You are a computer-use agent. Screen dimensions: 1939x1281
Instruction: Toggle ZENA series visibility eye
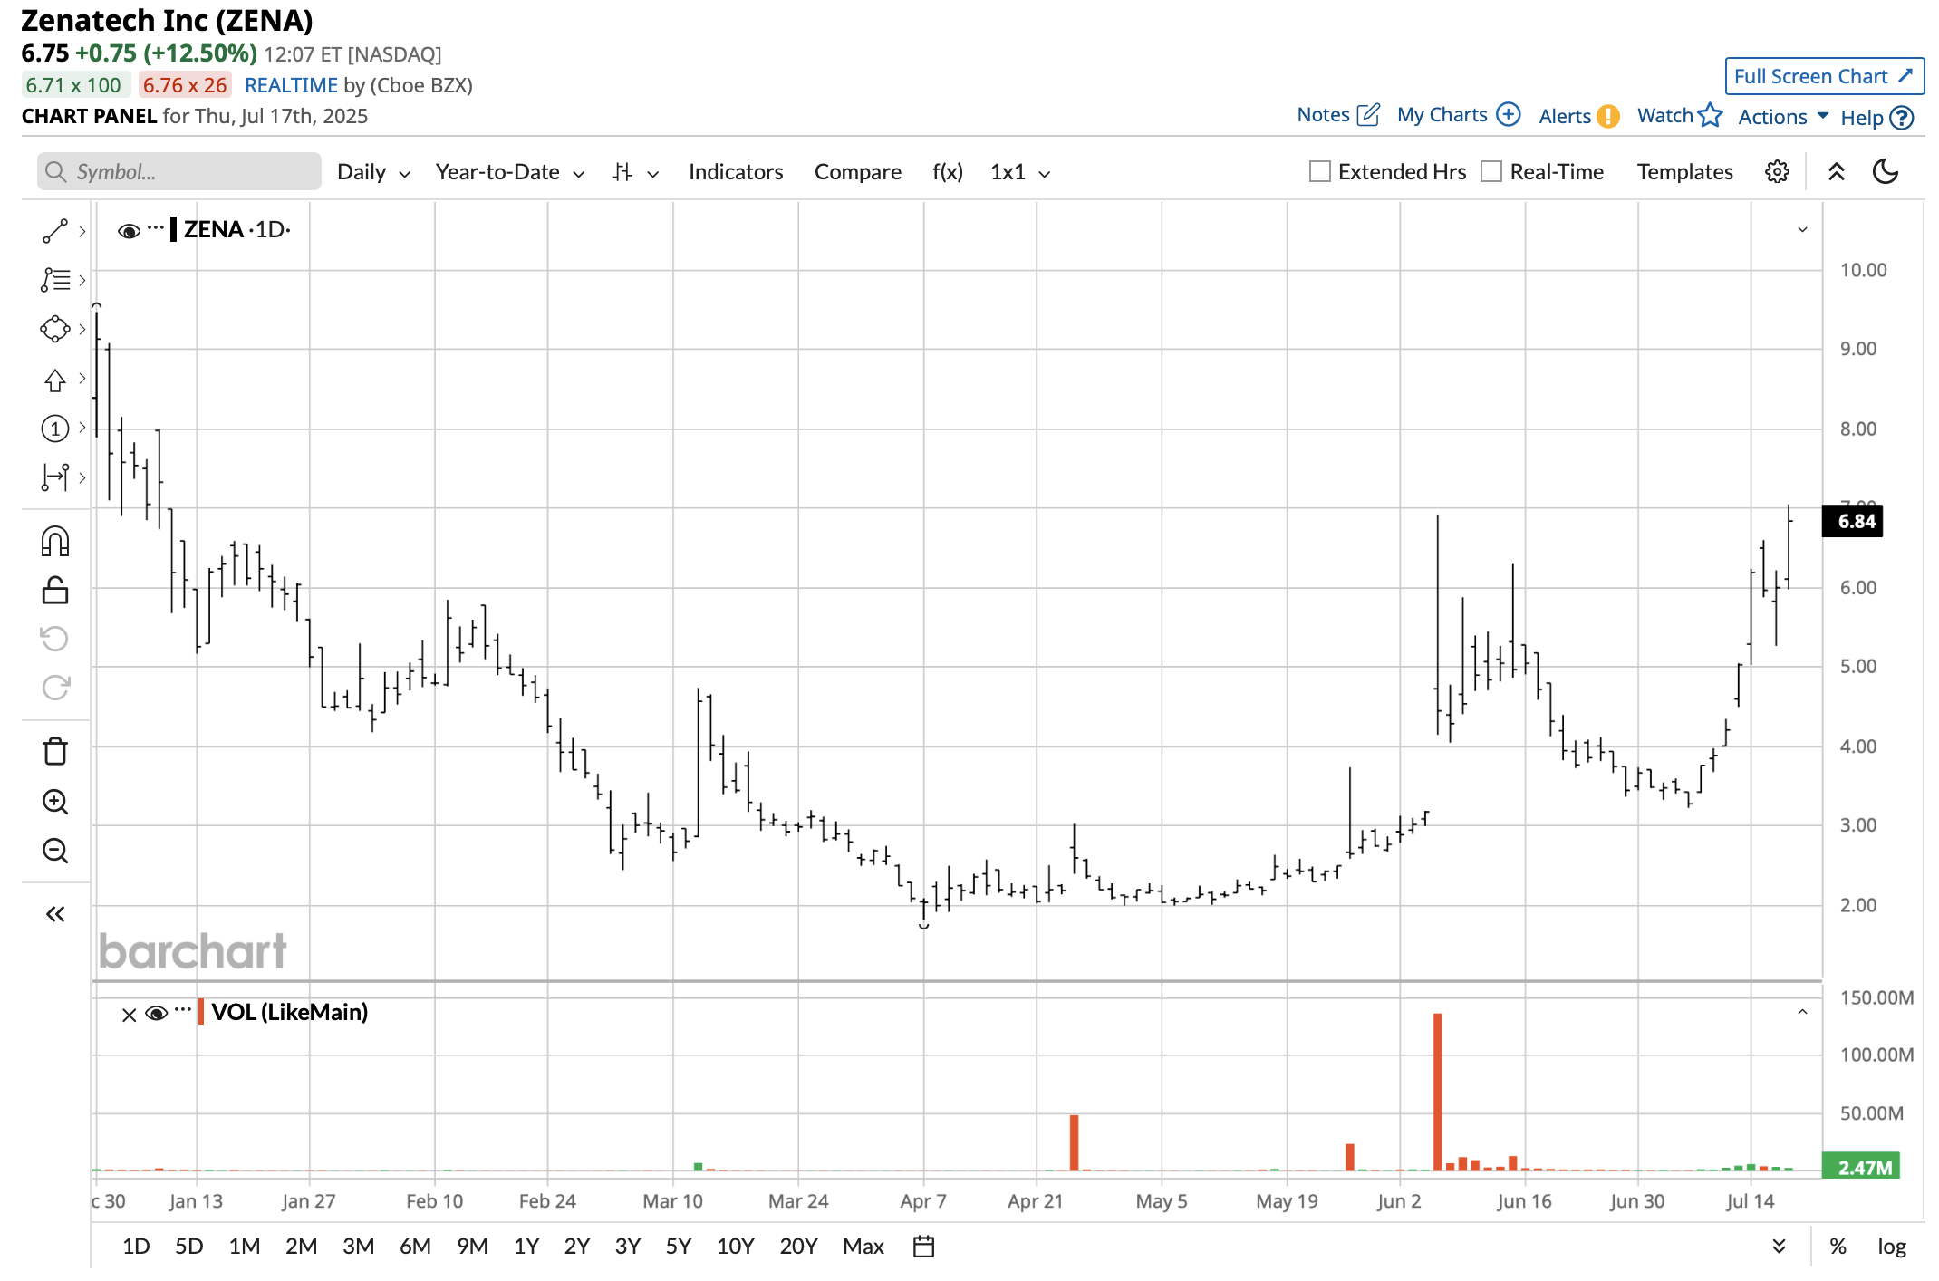129,231
